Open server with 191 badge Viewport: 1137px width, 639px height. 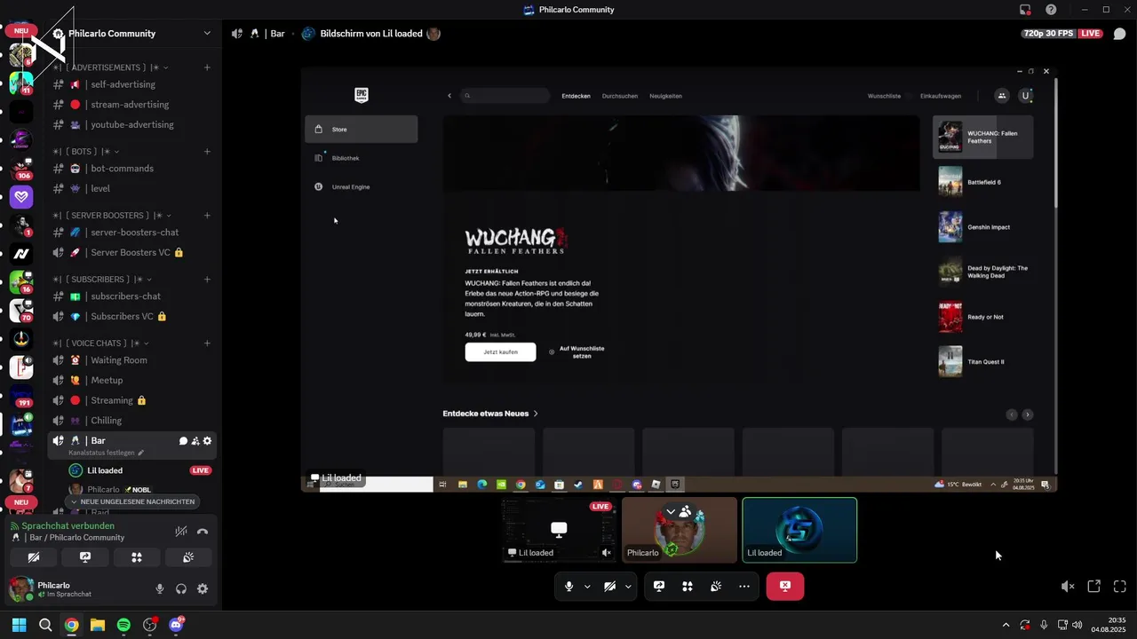21,395
